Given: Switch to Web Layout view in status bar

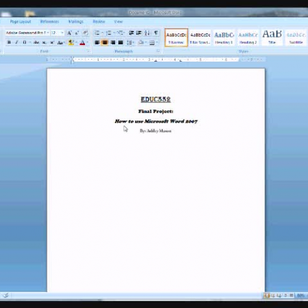Looking at the screenshot, I should point(279,296).
